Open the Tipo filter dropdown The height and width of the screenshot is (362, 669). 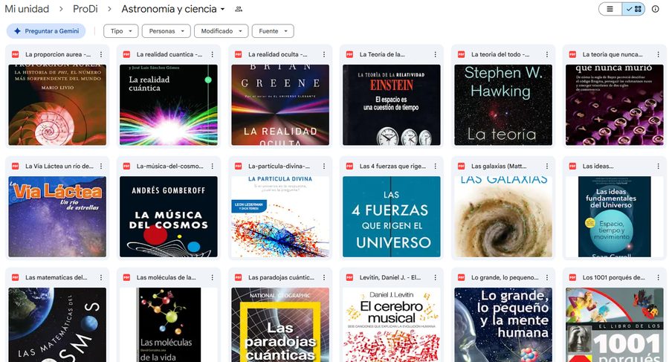pos(120,31)
